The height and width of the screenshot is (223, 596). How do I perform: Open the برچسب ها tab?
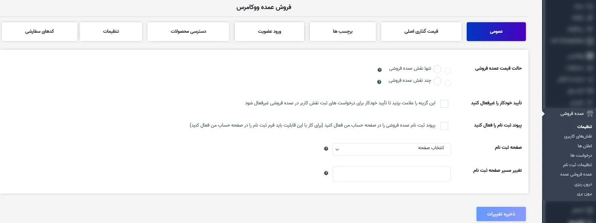[x=343, y=32]
